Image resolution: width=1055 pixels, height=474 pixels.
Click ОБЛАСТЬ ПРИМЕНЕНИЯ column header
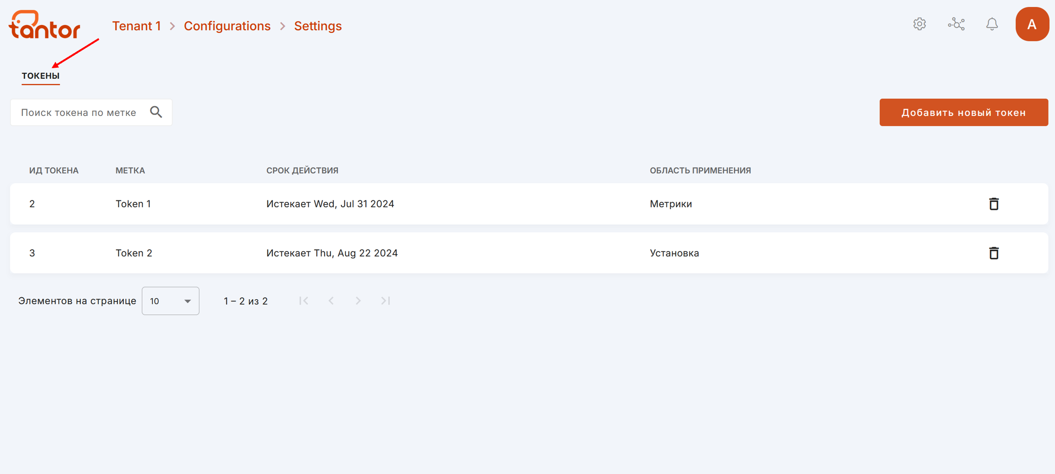click(700, 171)
